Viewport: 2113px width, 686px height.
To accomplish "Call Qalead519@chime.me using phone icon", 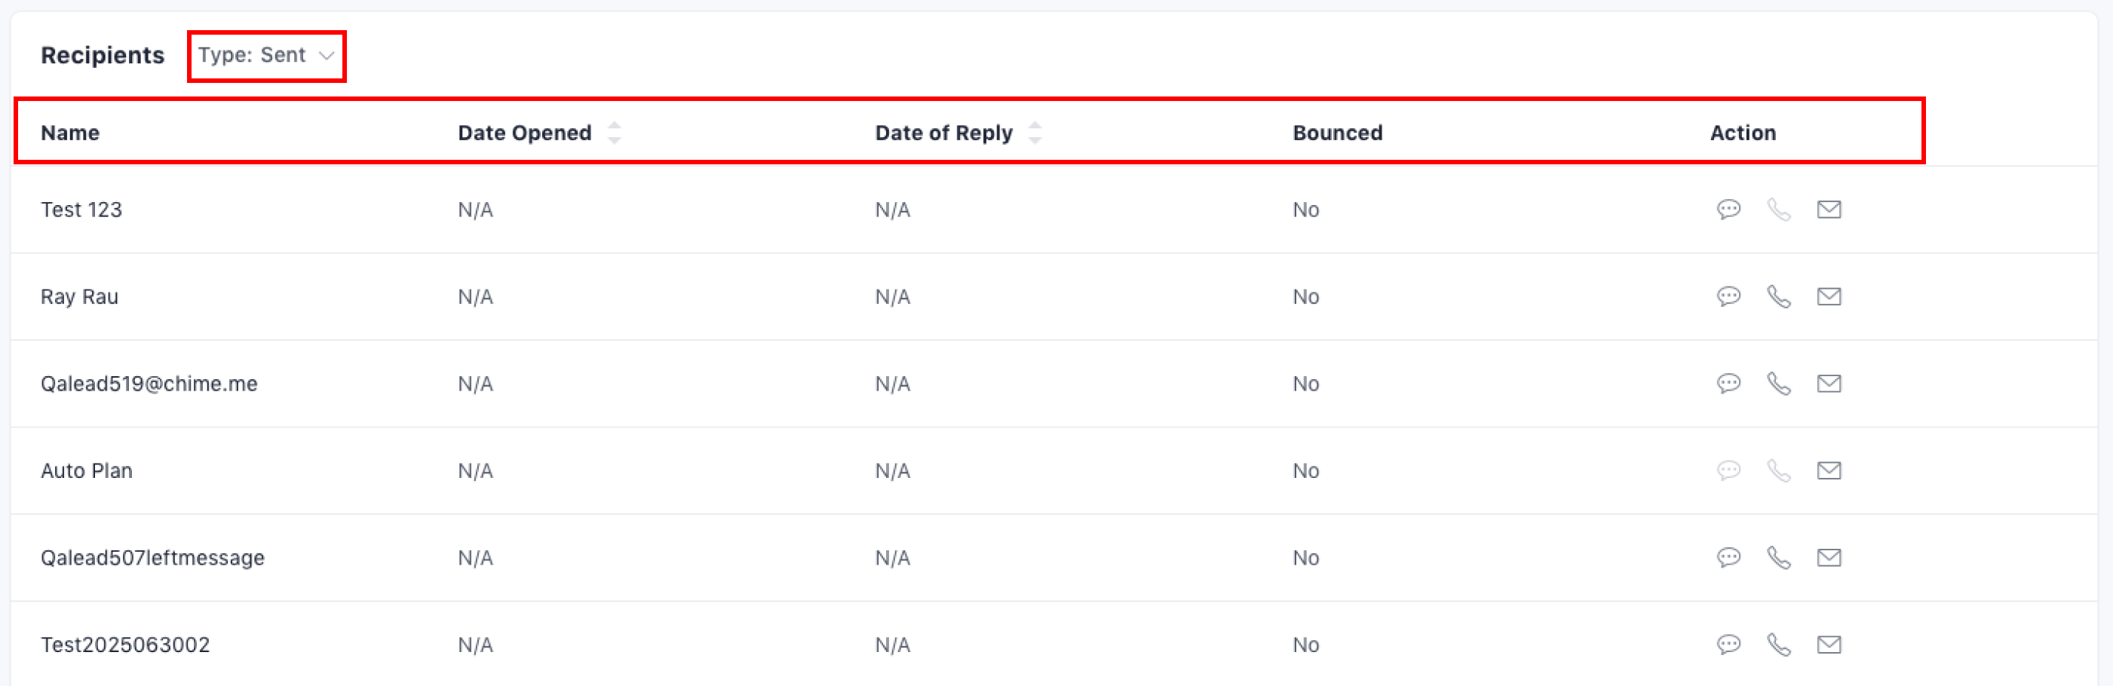I will pyautogui.click(x=1778, y=384).
